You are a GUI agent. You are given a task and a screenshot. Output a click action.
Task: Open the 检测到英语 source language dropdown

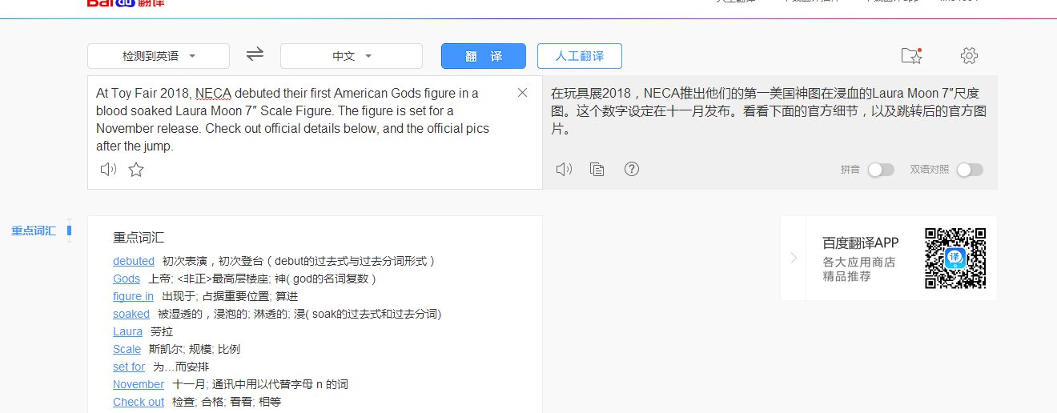click(x=159, y=56)
